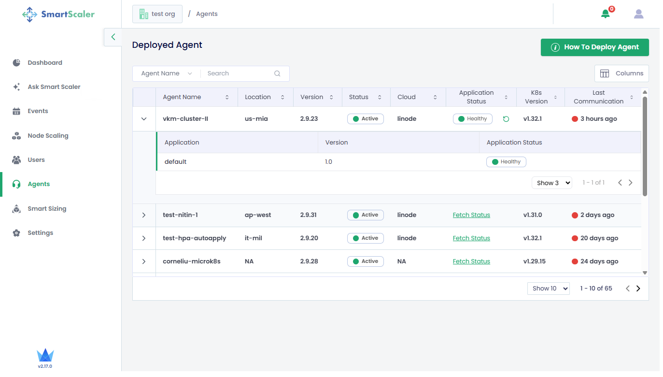663x377 pixels.
Task: Open the Agent Name filter dropdown
Action: click(x=166, y=73)
